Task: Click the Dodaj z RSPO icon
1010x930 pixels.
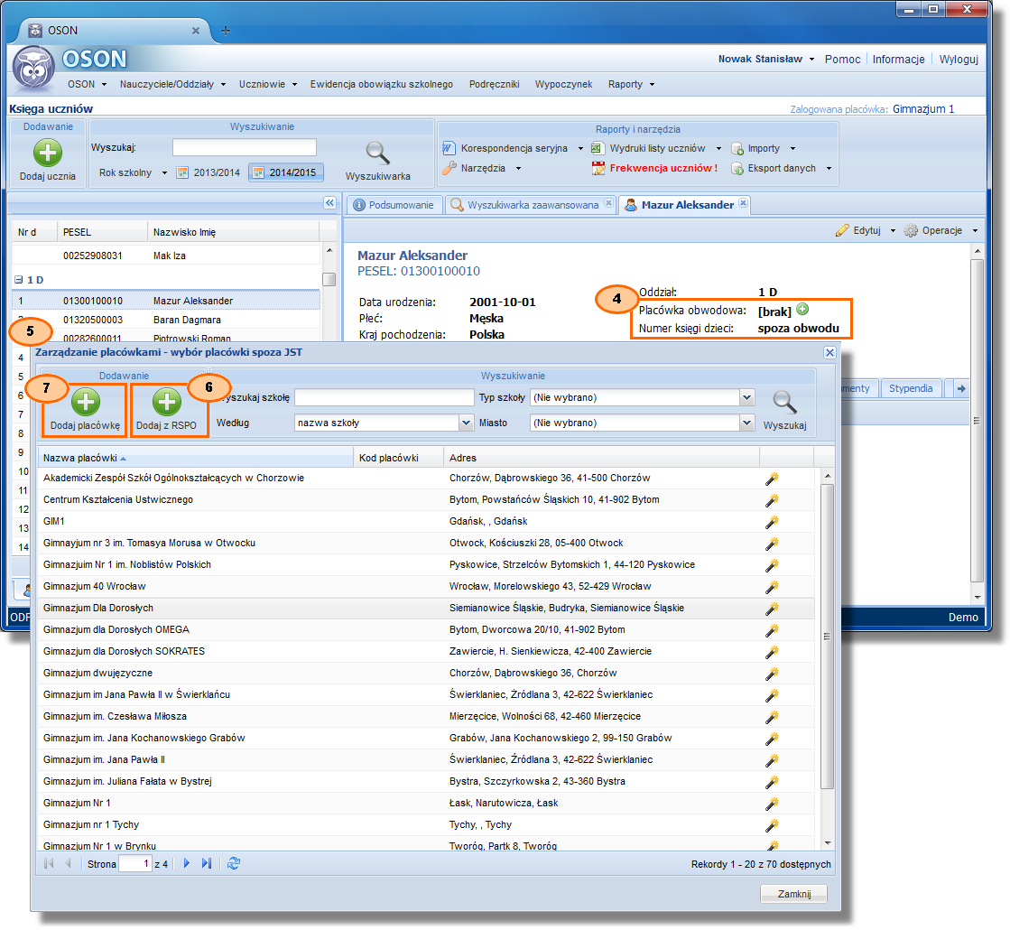Action: (x=166, y=402)
